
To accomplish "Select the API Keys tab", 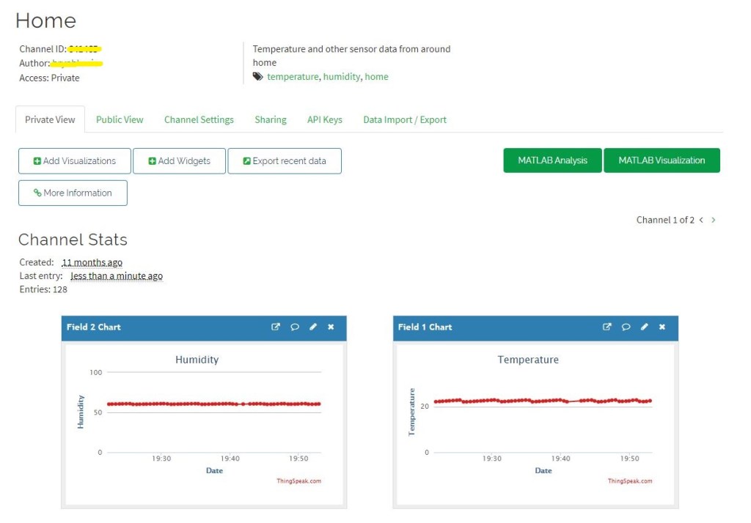I will [x=324, y=119].
